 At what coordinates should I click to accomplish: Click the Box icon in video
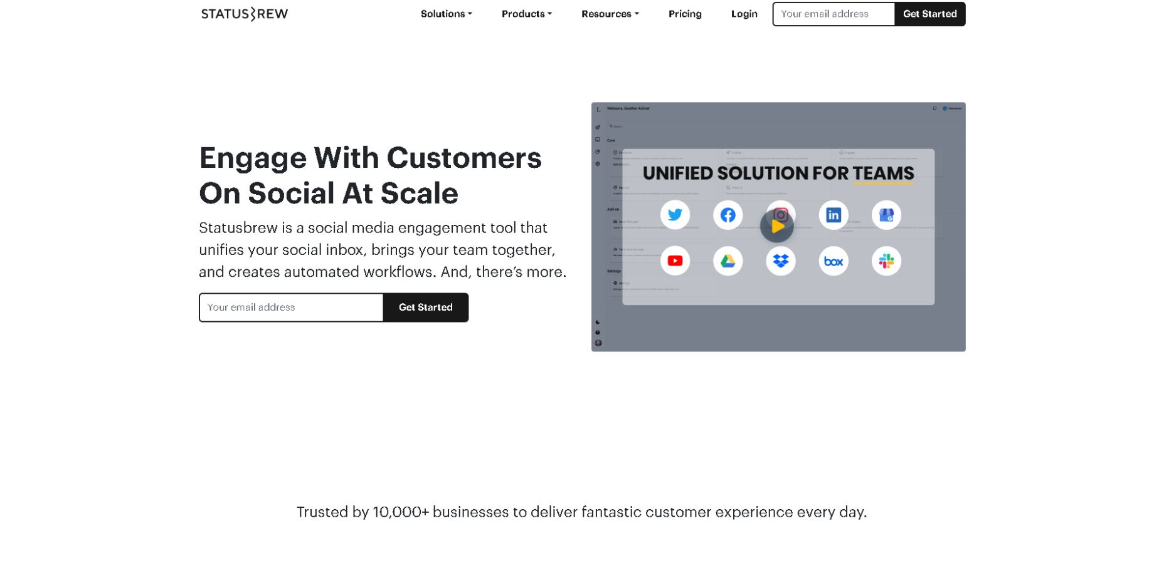click(x=834, y=261)
